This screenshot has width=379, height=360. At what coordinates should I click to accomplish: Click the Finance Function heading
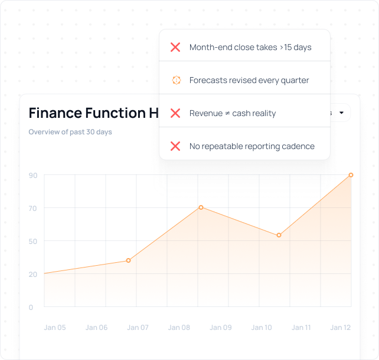pyautogui.click(x=94, y=113)
